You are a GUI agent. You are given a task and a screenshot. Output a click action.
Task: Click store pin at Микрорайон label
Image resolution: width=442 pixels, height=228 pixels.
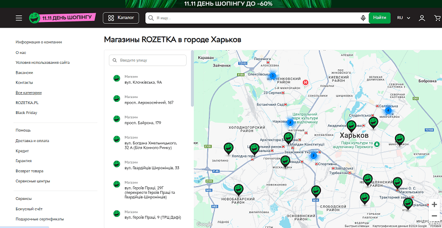399,140
